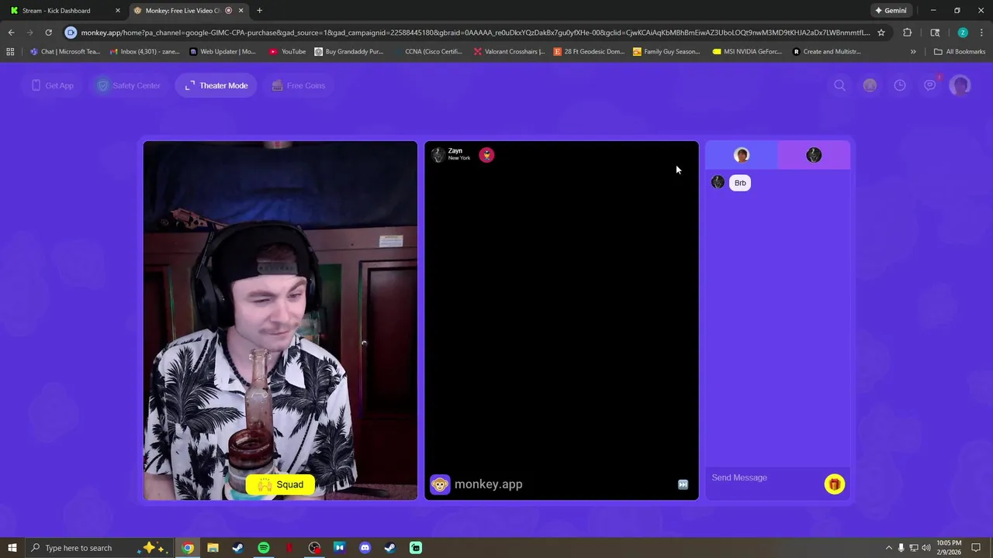The image size is (993, 558).
Task: Show hidden system tray icons
Action: (x=888, y=548)
